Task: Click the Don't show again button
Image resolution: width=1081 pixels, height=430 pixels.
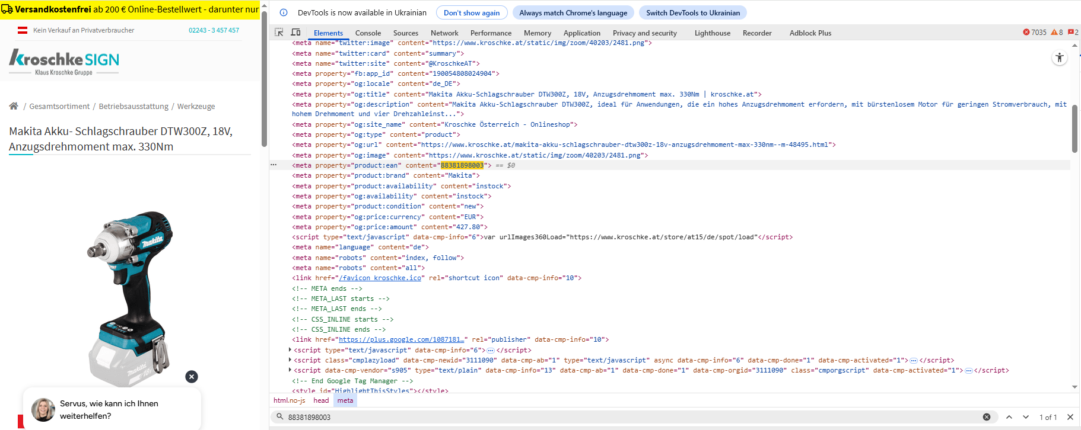Action: pos(472,12)
